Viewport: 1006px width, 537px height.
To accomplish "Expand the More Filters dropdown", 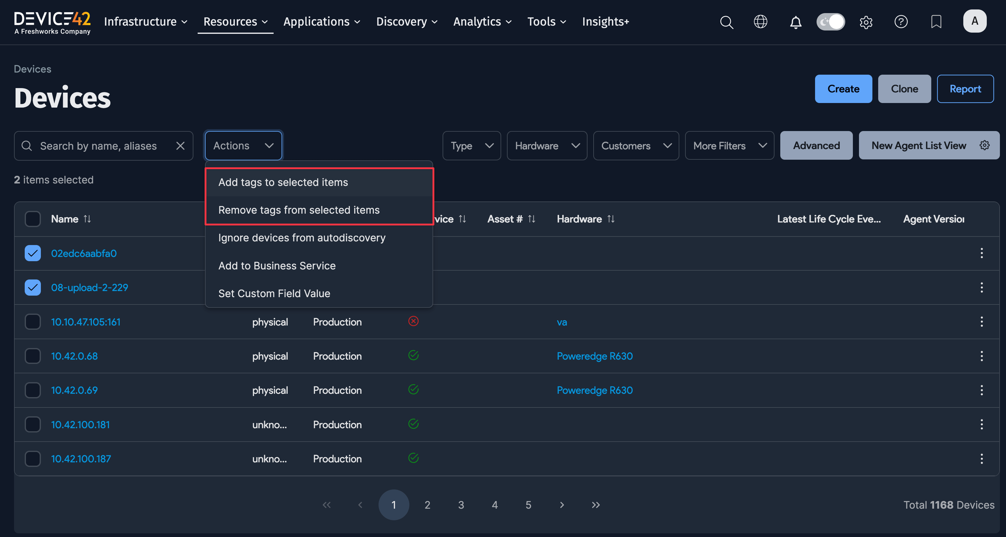I will [729, 146].
